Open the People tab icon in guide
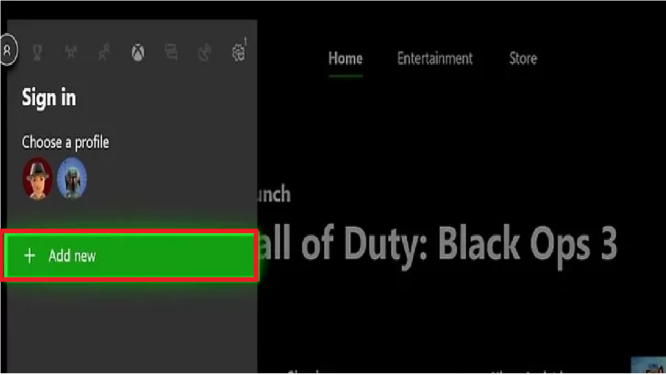 [105, 52]
